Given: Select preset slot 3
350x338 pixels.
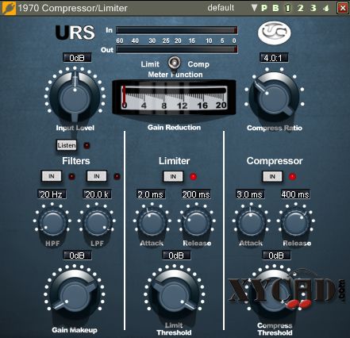Looking at the screenshot, I should tap(313, 8).
